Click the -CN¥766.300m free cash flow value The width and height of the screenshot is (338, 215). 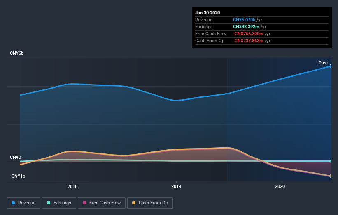tap(248, 34)
